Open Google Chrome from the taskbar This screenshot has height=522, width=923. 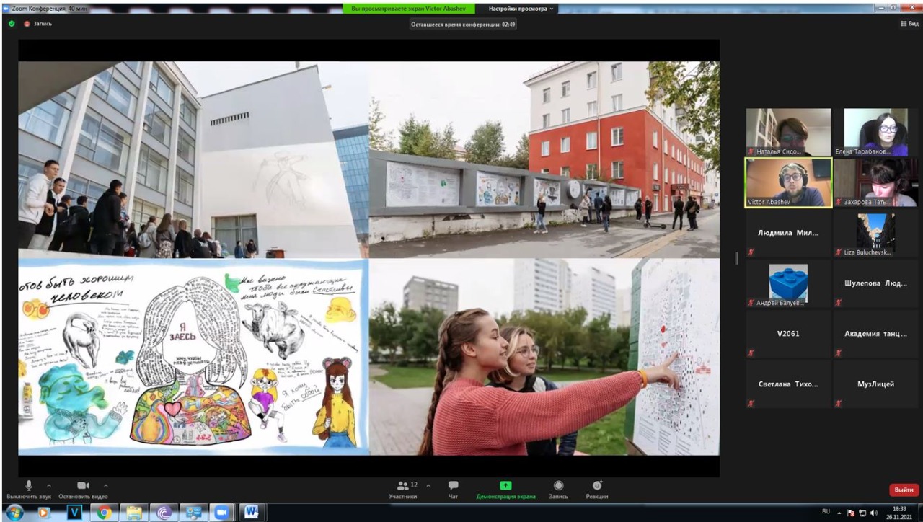pyautogui.click(x=105, y=512)
